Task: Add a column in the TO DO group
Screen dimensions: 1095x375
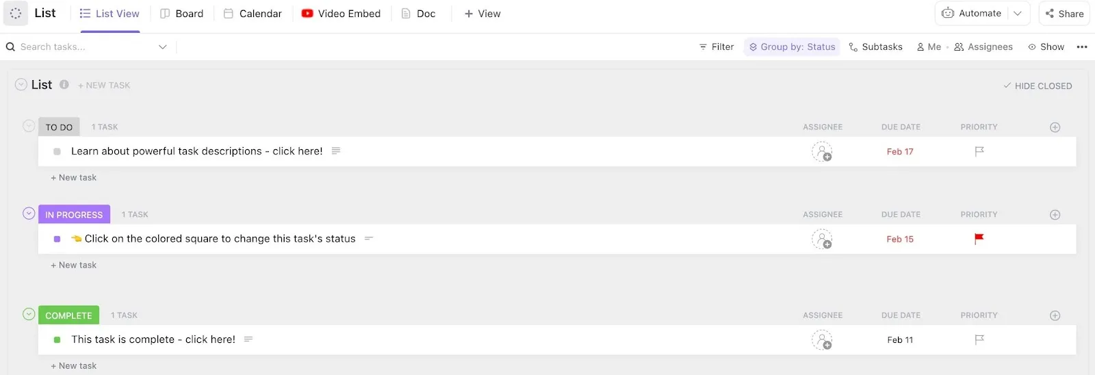Action: coord(1055,127)
